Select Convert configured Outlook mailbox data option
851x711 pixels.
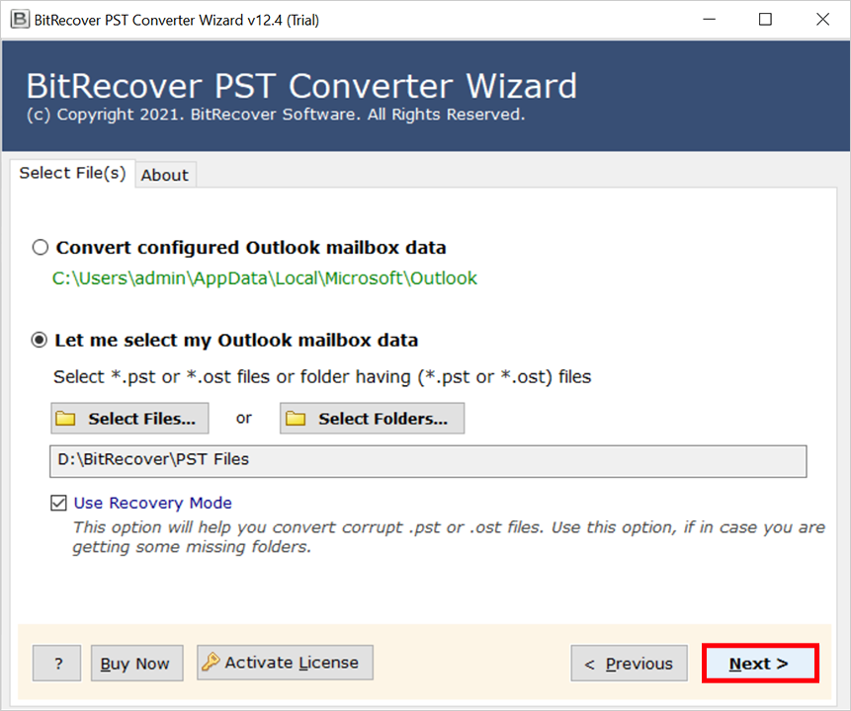(41, 248)
